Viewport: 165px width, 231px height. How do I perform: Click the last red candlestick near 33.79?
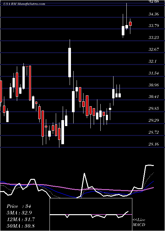point(130,24)
